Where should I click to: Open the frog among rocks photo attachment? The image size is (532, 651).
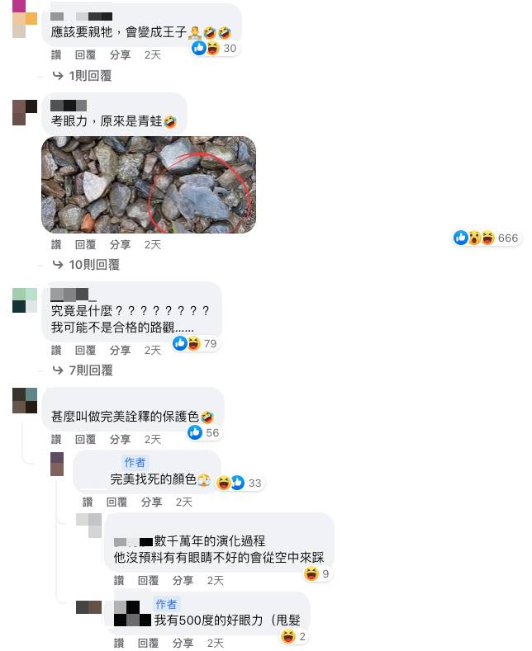click(149, 185)
